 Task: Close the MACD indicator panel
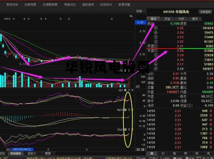(x=132, y=110)
